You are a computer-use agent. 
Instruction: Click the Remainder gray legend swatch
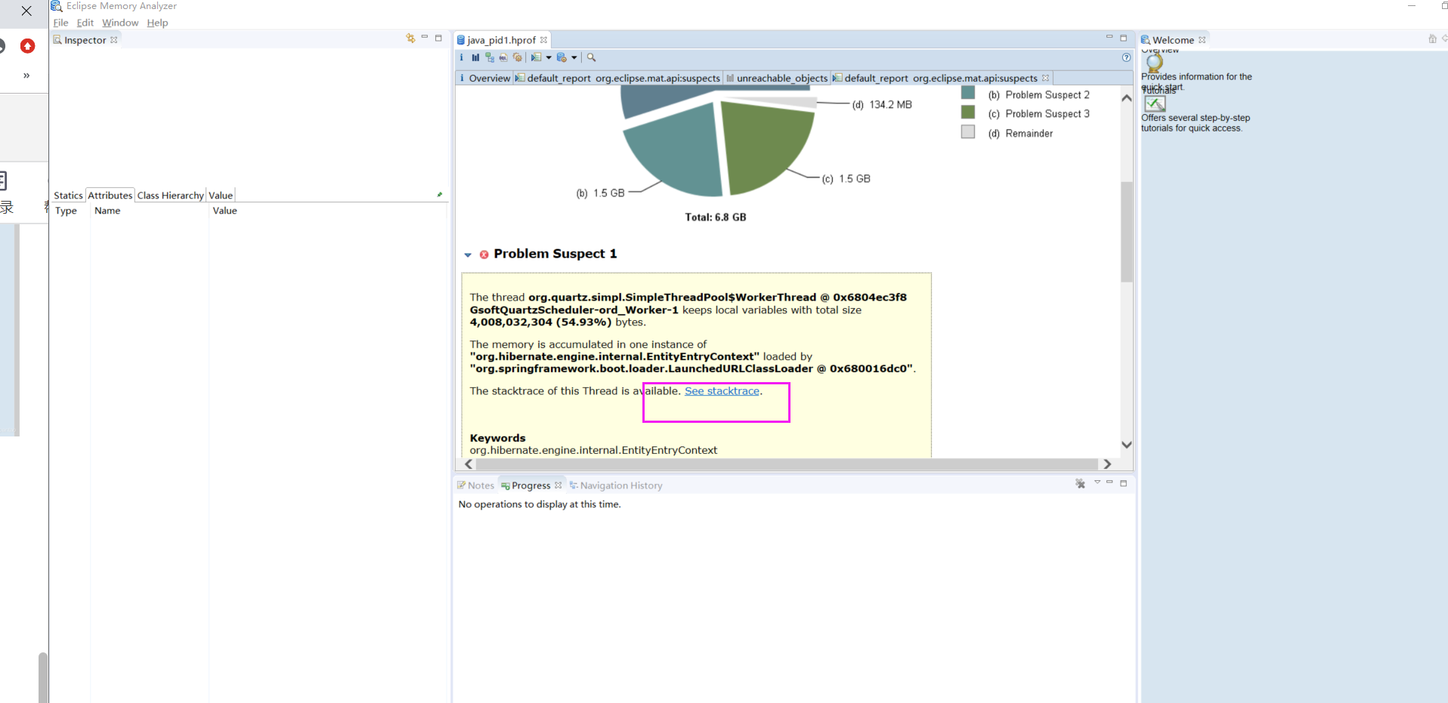968,131
